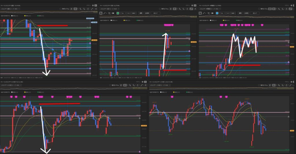The height and width of the screenshot is (154, 296).
Task: Select arrow pointer tool in daily drawing toolbar
Action: coord(101,13)
